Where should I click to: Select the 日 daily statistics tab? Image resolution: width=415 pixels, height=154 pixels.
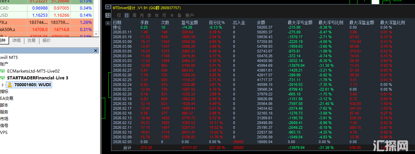[x=126, y=15]
